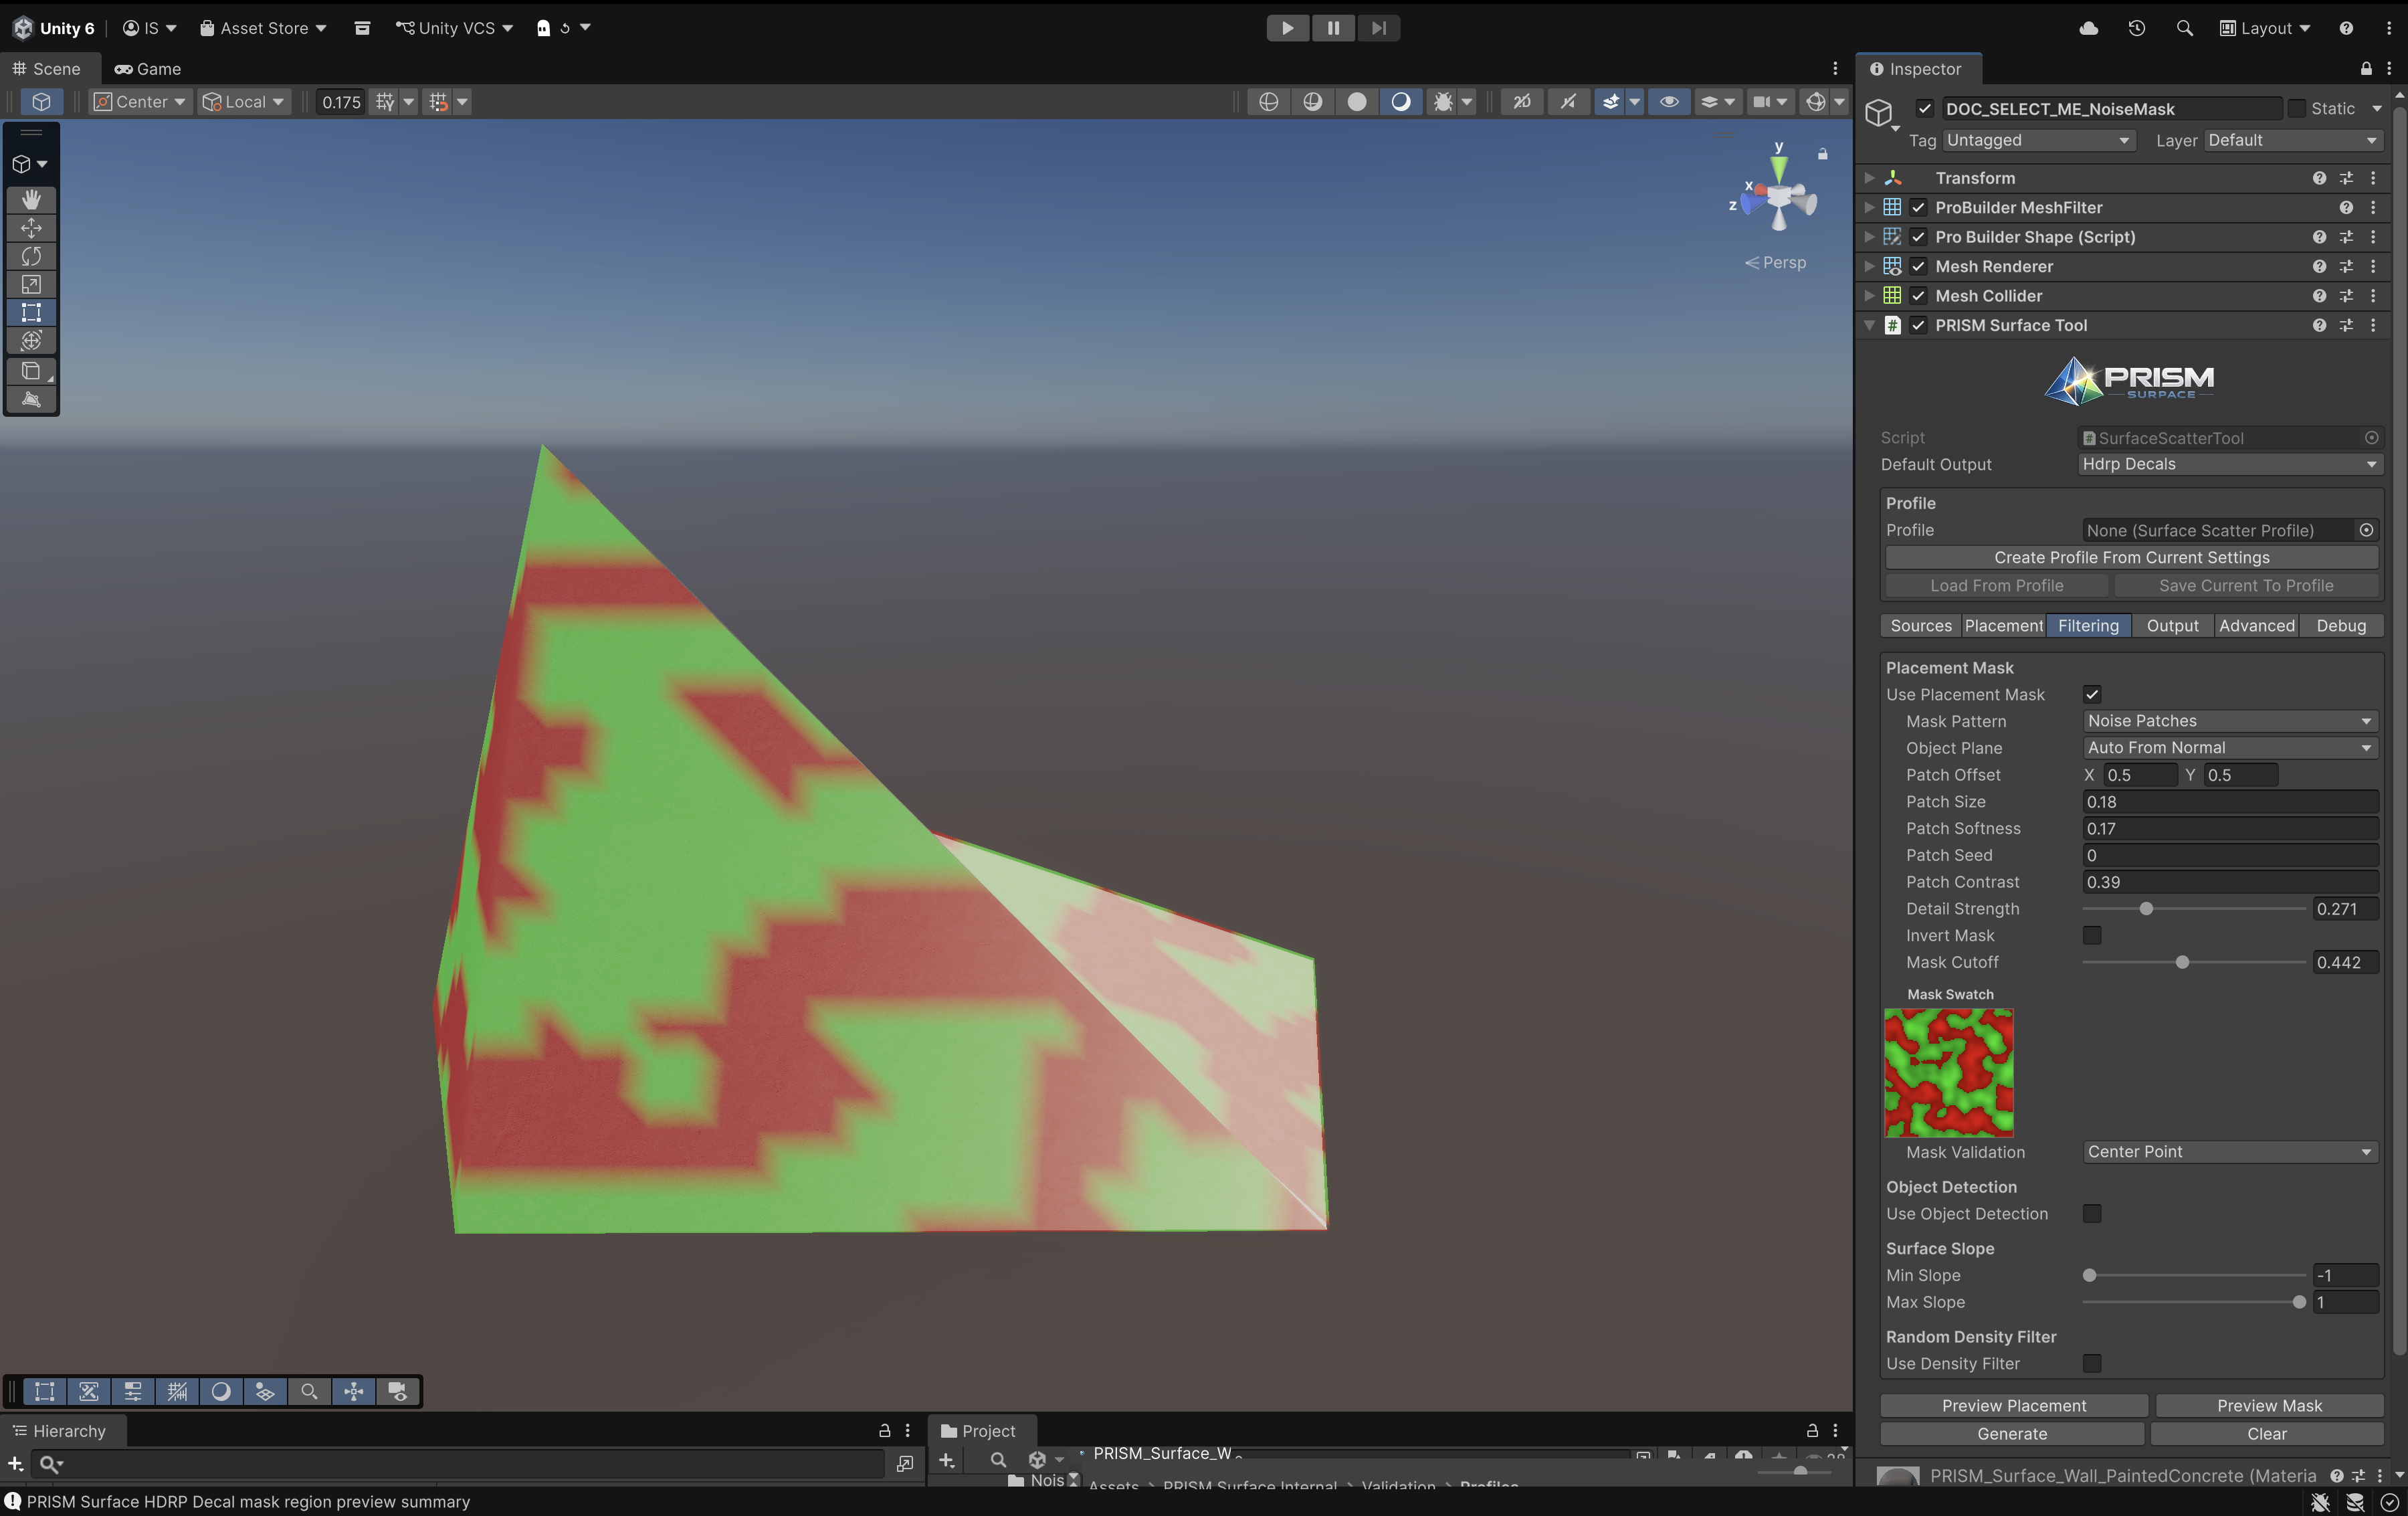Click Create Profile From Current Settings

click(x=2131, y=558)
